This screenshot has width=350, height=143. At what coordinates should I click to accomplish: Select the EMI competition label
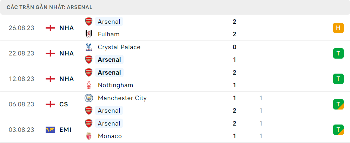coord(65,130)
